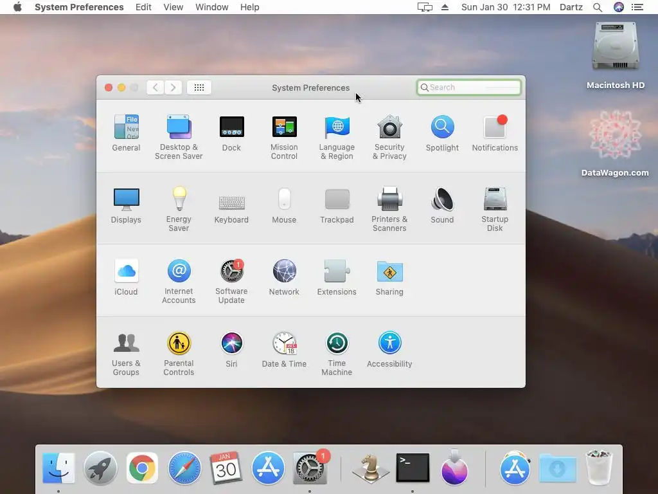The width and height of the screenshot is (658, 494).
Task: Open Siri preferences pane
Action: click(x=231, y=349)
